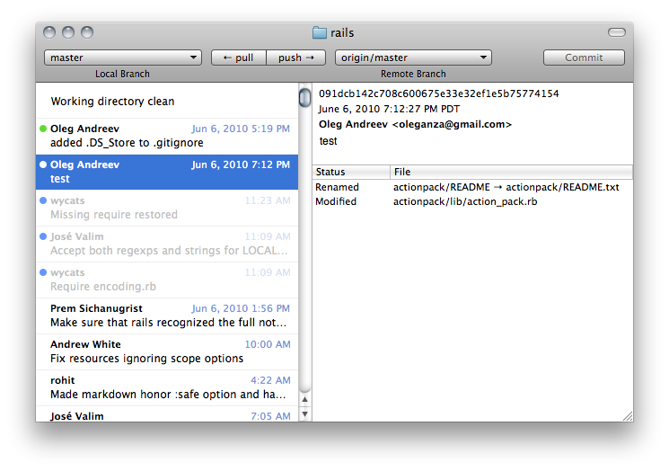Click the rails folder icon in title bar
Screen dimensions: 669x471
tap(320, 33)
